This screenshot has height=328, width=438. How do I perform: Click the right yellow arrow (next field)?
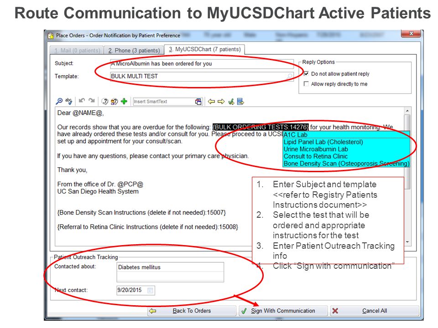pyautogui.click(x=221, y=102)
